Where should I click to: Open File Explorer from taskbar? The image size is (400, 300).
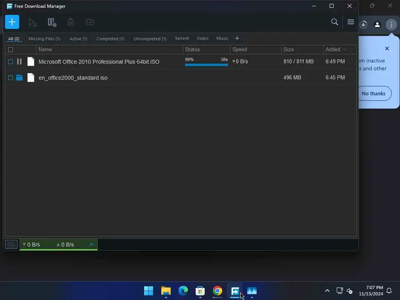click(166, 291)
